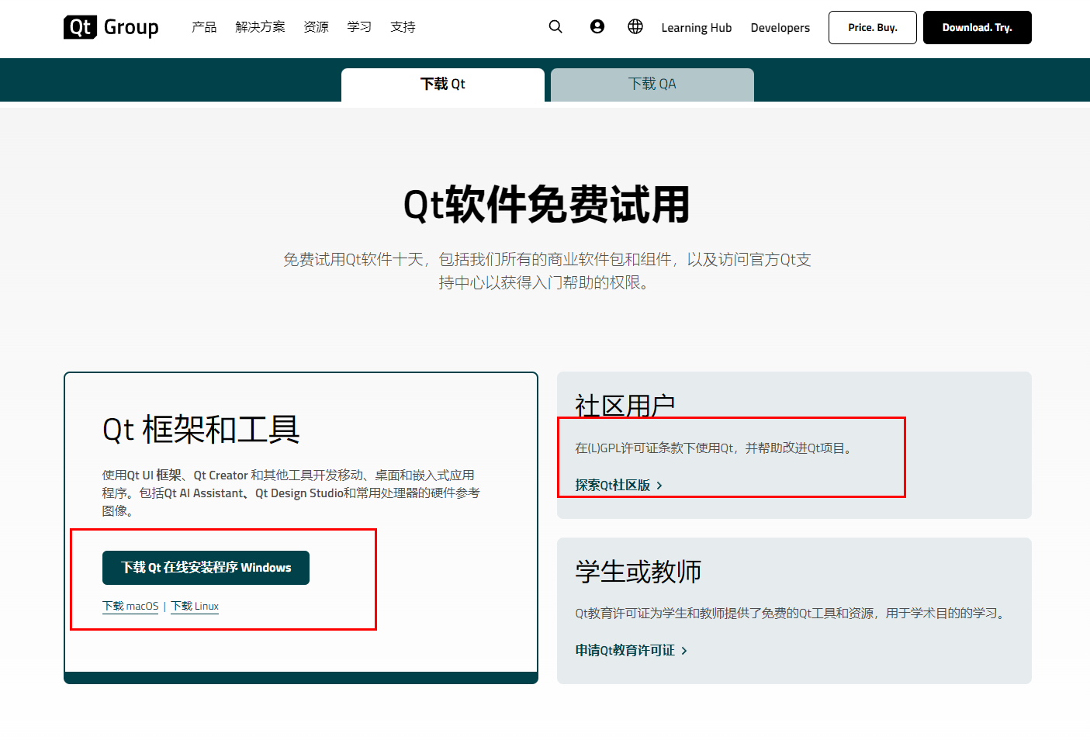Image resolution: width=1090 pixels, height=740 pixels.
Task: Click the Price. Buy. button
Action: point(873,27)
